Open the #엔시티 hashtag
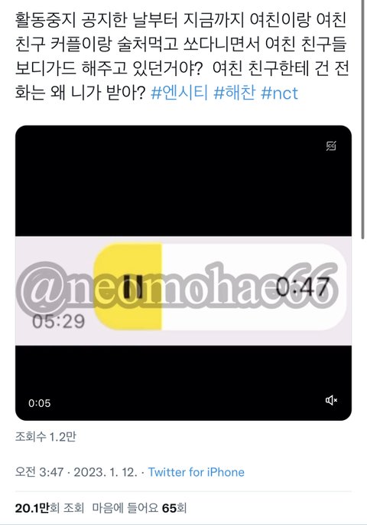Image resolution: width=367 pixels, height=525 pixels. pos(180,93)
